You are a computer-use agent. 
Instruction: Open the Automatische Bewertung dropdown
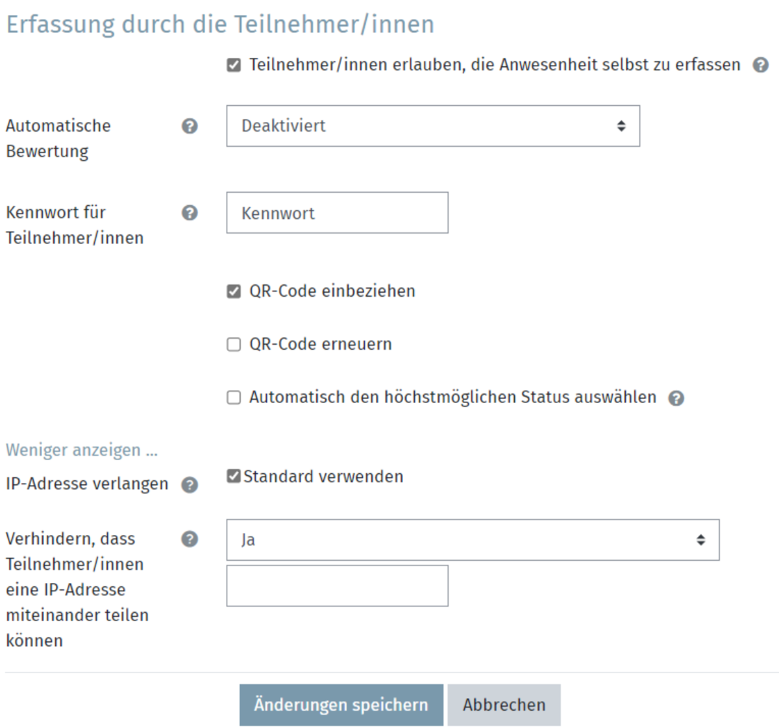432,126
